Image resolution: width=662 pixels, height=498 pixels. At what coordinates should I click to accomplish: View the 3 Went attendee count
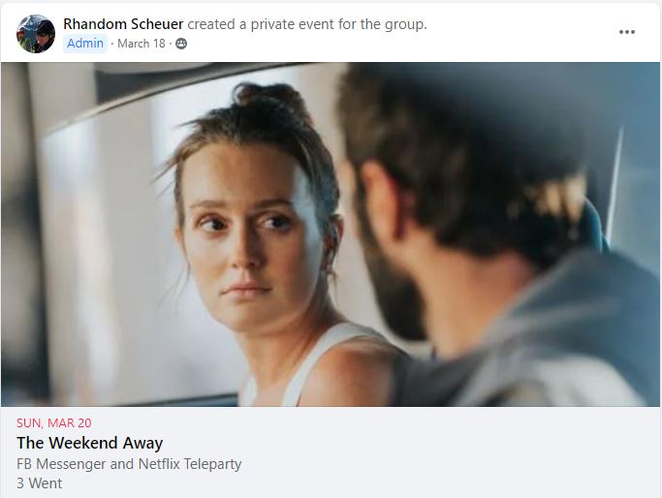[x=40, y=483]
